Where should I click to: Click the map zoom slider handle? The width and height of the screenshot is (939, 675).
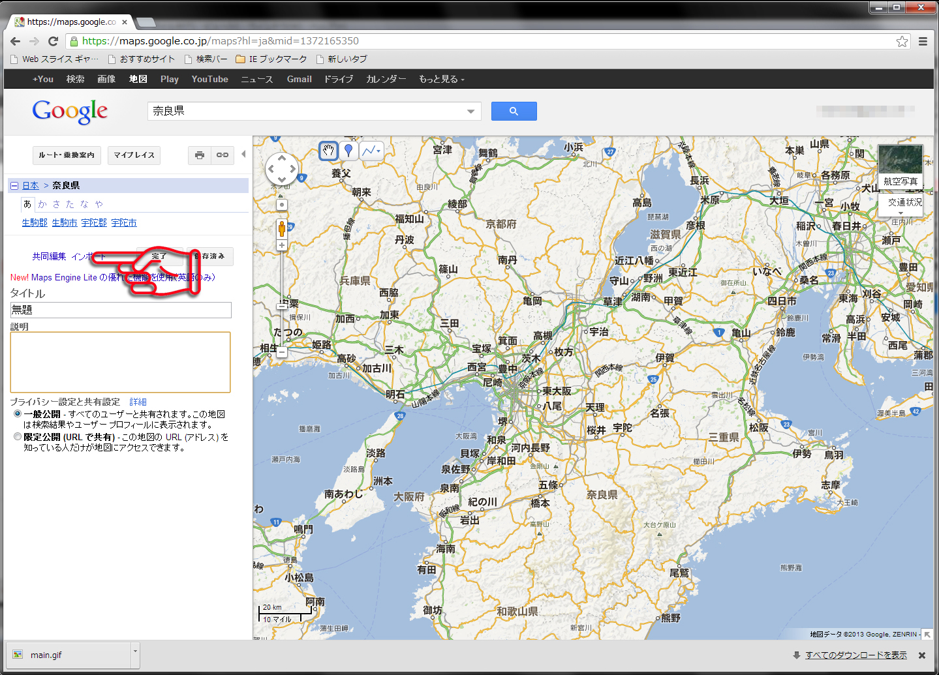[x=282, y=306]
